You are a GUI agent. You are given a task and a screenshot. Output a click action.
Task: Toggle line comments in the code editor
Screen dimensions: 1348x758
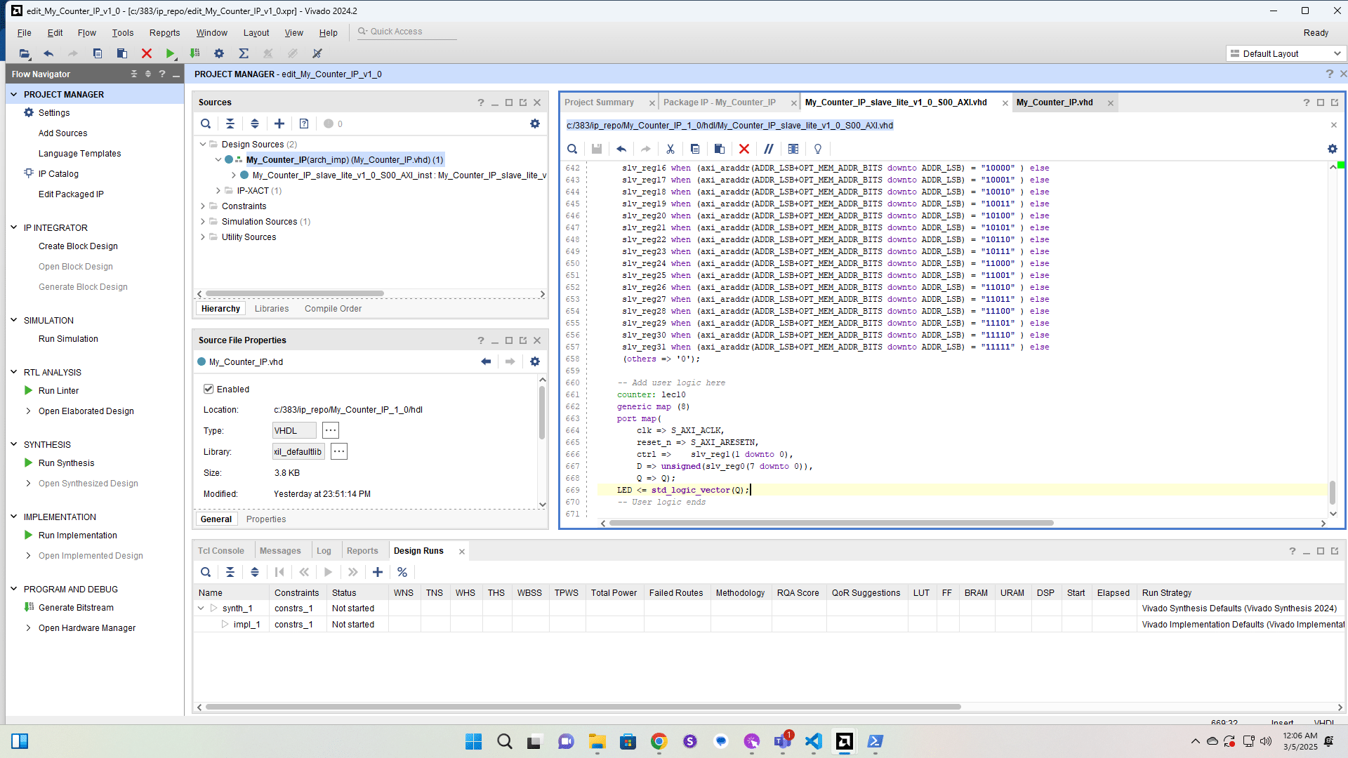click(x=769, y=149)
